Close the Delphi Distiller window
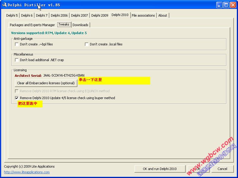 tap(233, 5)
